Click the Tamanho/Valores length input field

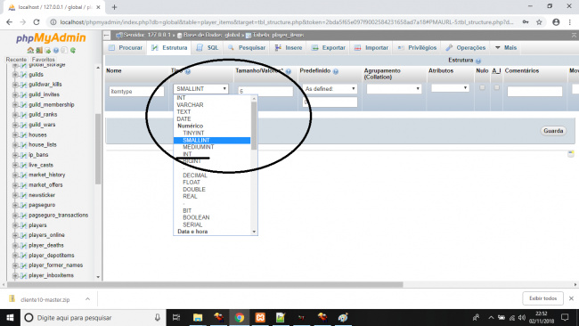point(265,91)
